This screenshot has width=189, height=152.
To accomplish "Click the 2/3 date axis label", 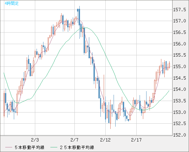I will [35, 140].
